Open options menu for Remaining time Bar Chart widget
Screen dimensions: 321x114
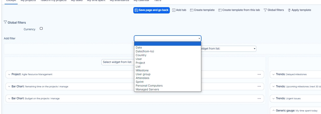(259, 86)
